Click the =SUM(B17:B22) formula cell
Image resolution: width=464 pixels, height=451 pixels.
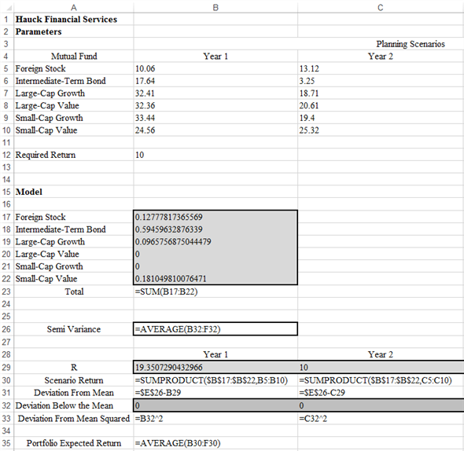215,291
